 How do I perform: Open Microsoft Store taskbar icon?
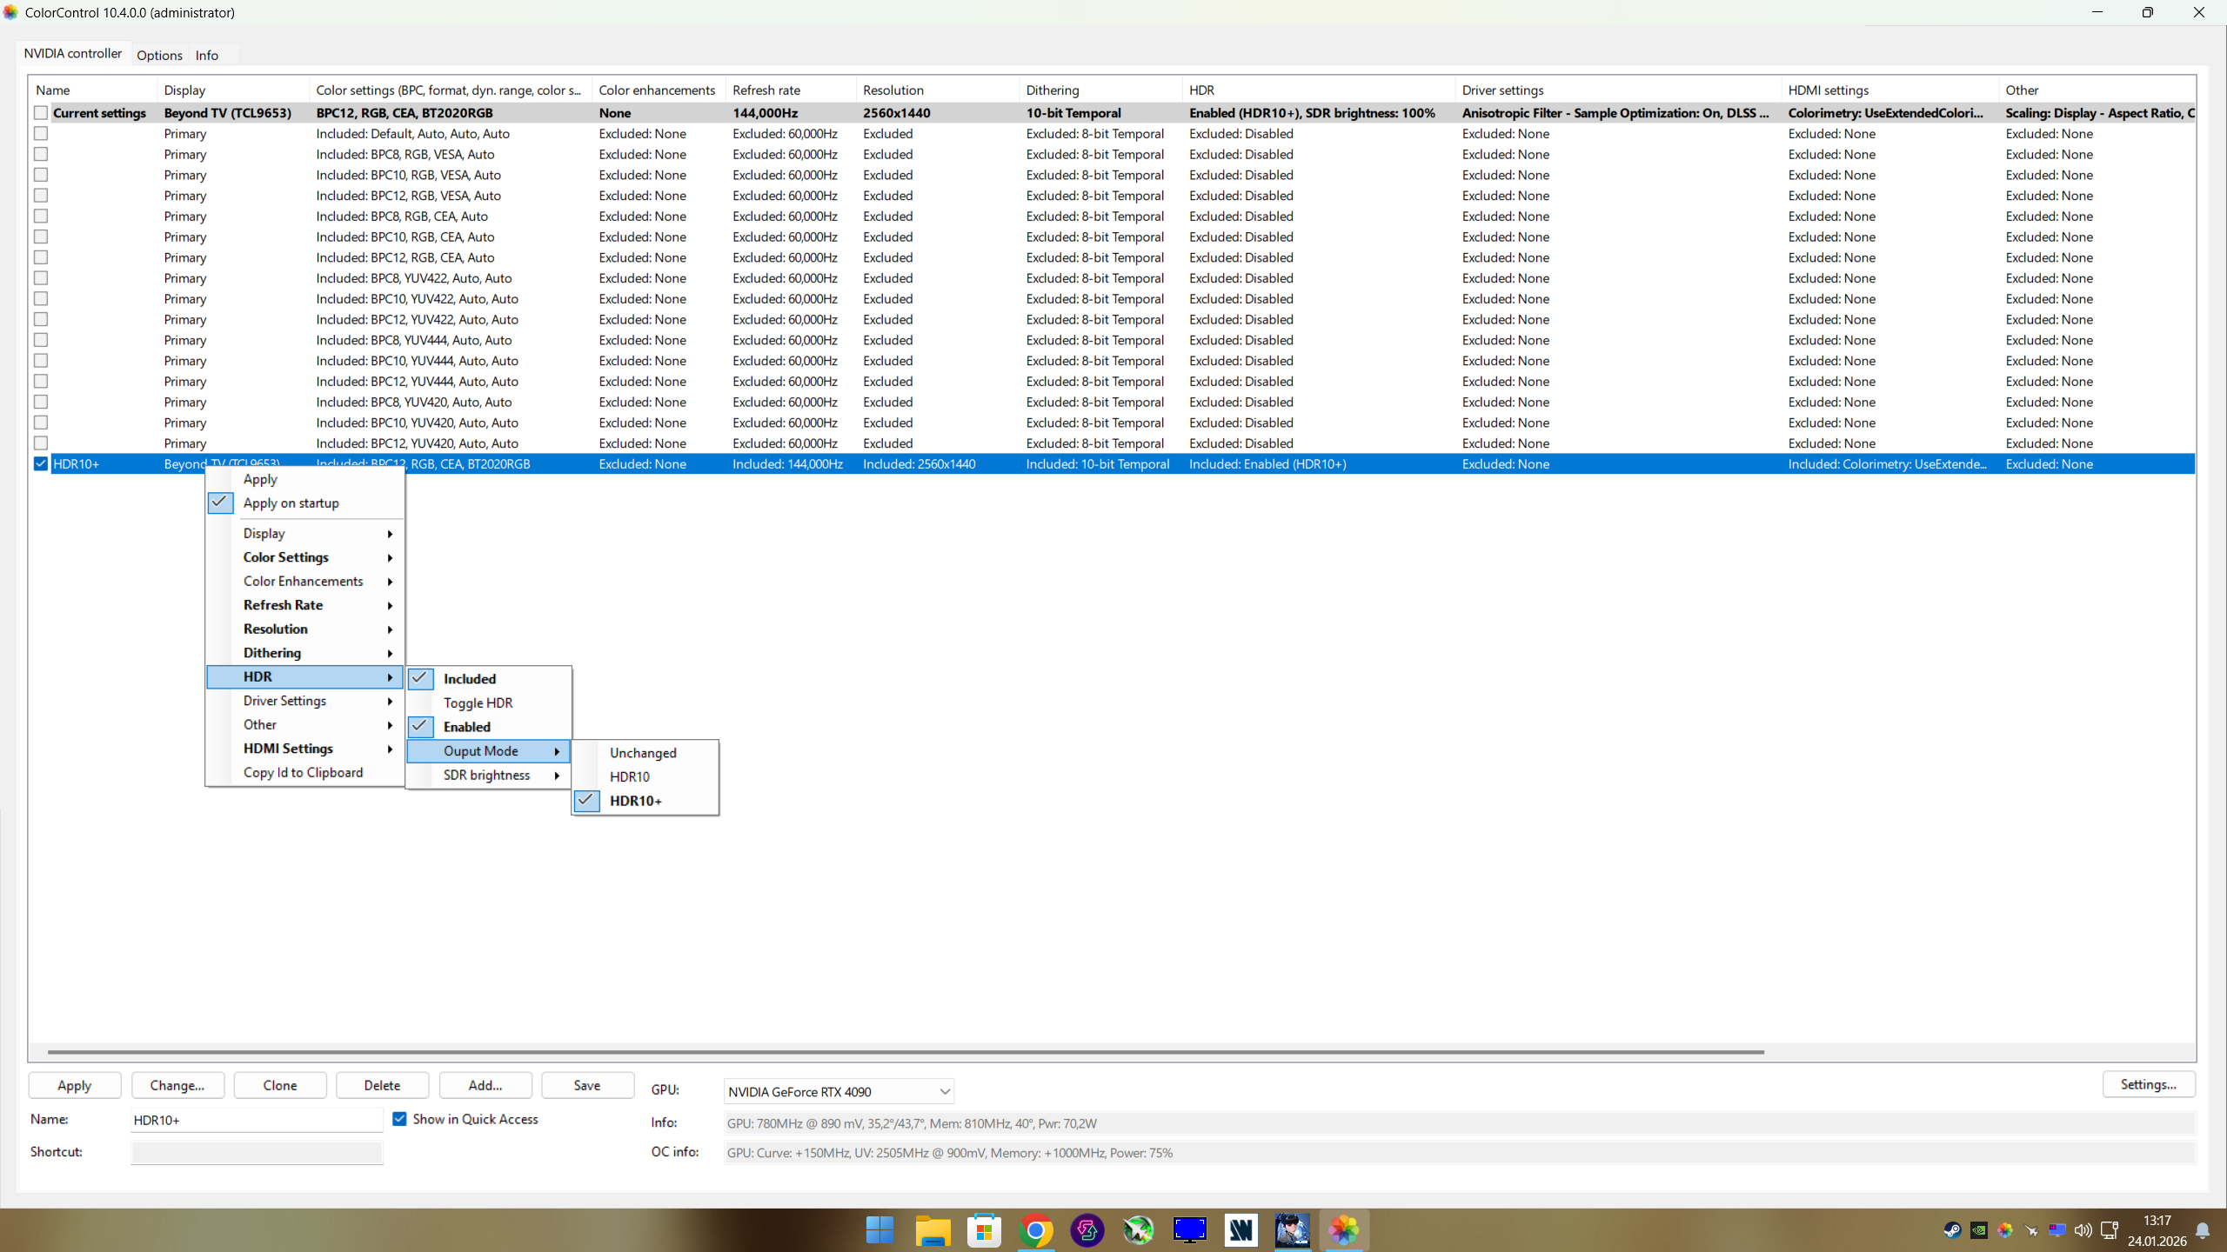coord(984,1230)
